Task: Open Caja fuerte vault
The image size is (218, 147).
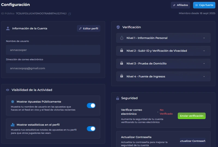Action: 204,5
